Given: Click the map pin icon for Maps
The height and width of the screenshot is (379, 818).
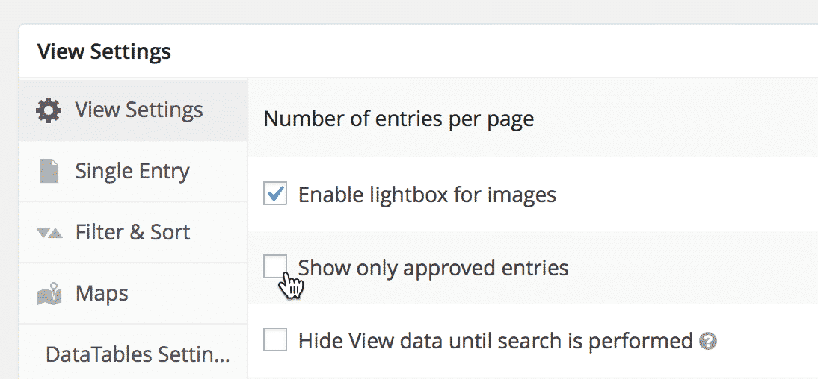Looking at the screenshot, I should [x=49, y=294].
